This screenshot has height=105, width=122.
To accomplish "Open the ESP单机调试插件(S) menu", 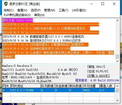I will pyautogui.click(x=17, y=15).
